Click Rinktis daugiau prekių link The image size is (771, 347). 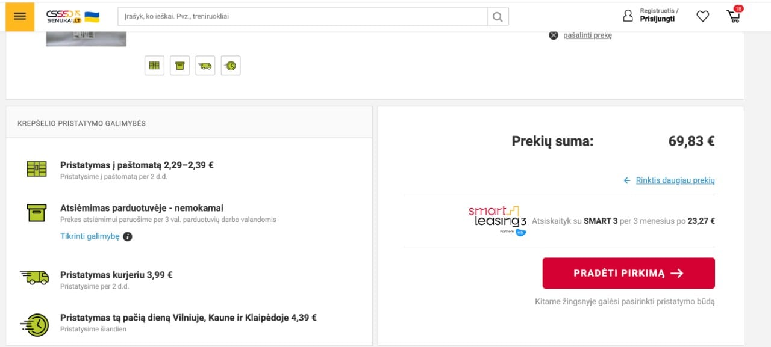tap(675, 180)
